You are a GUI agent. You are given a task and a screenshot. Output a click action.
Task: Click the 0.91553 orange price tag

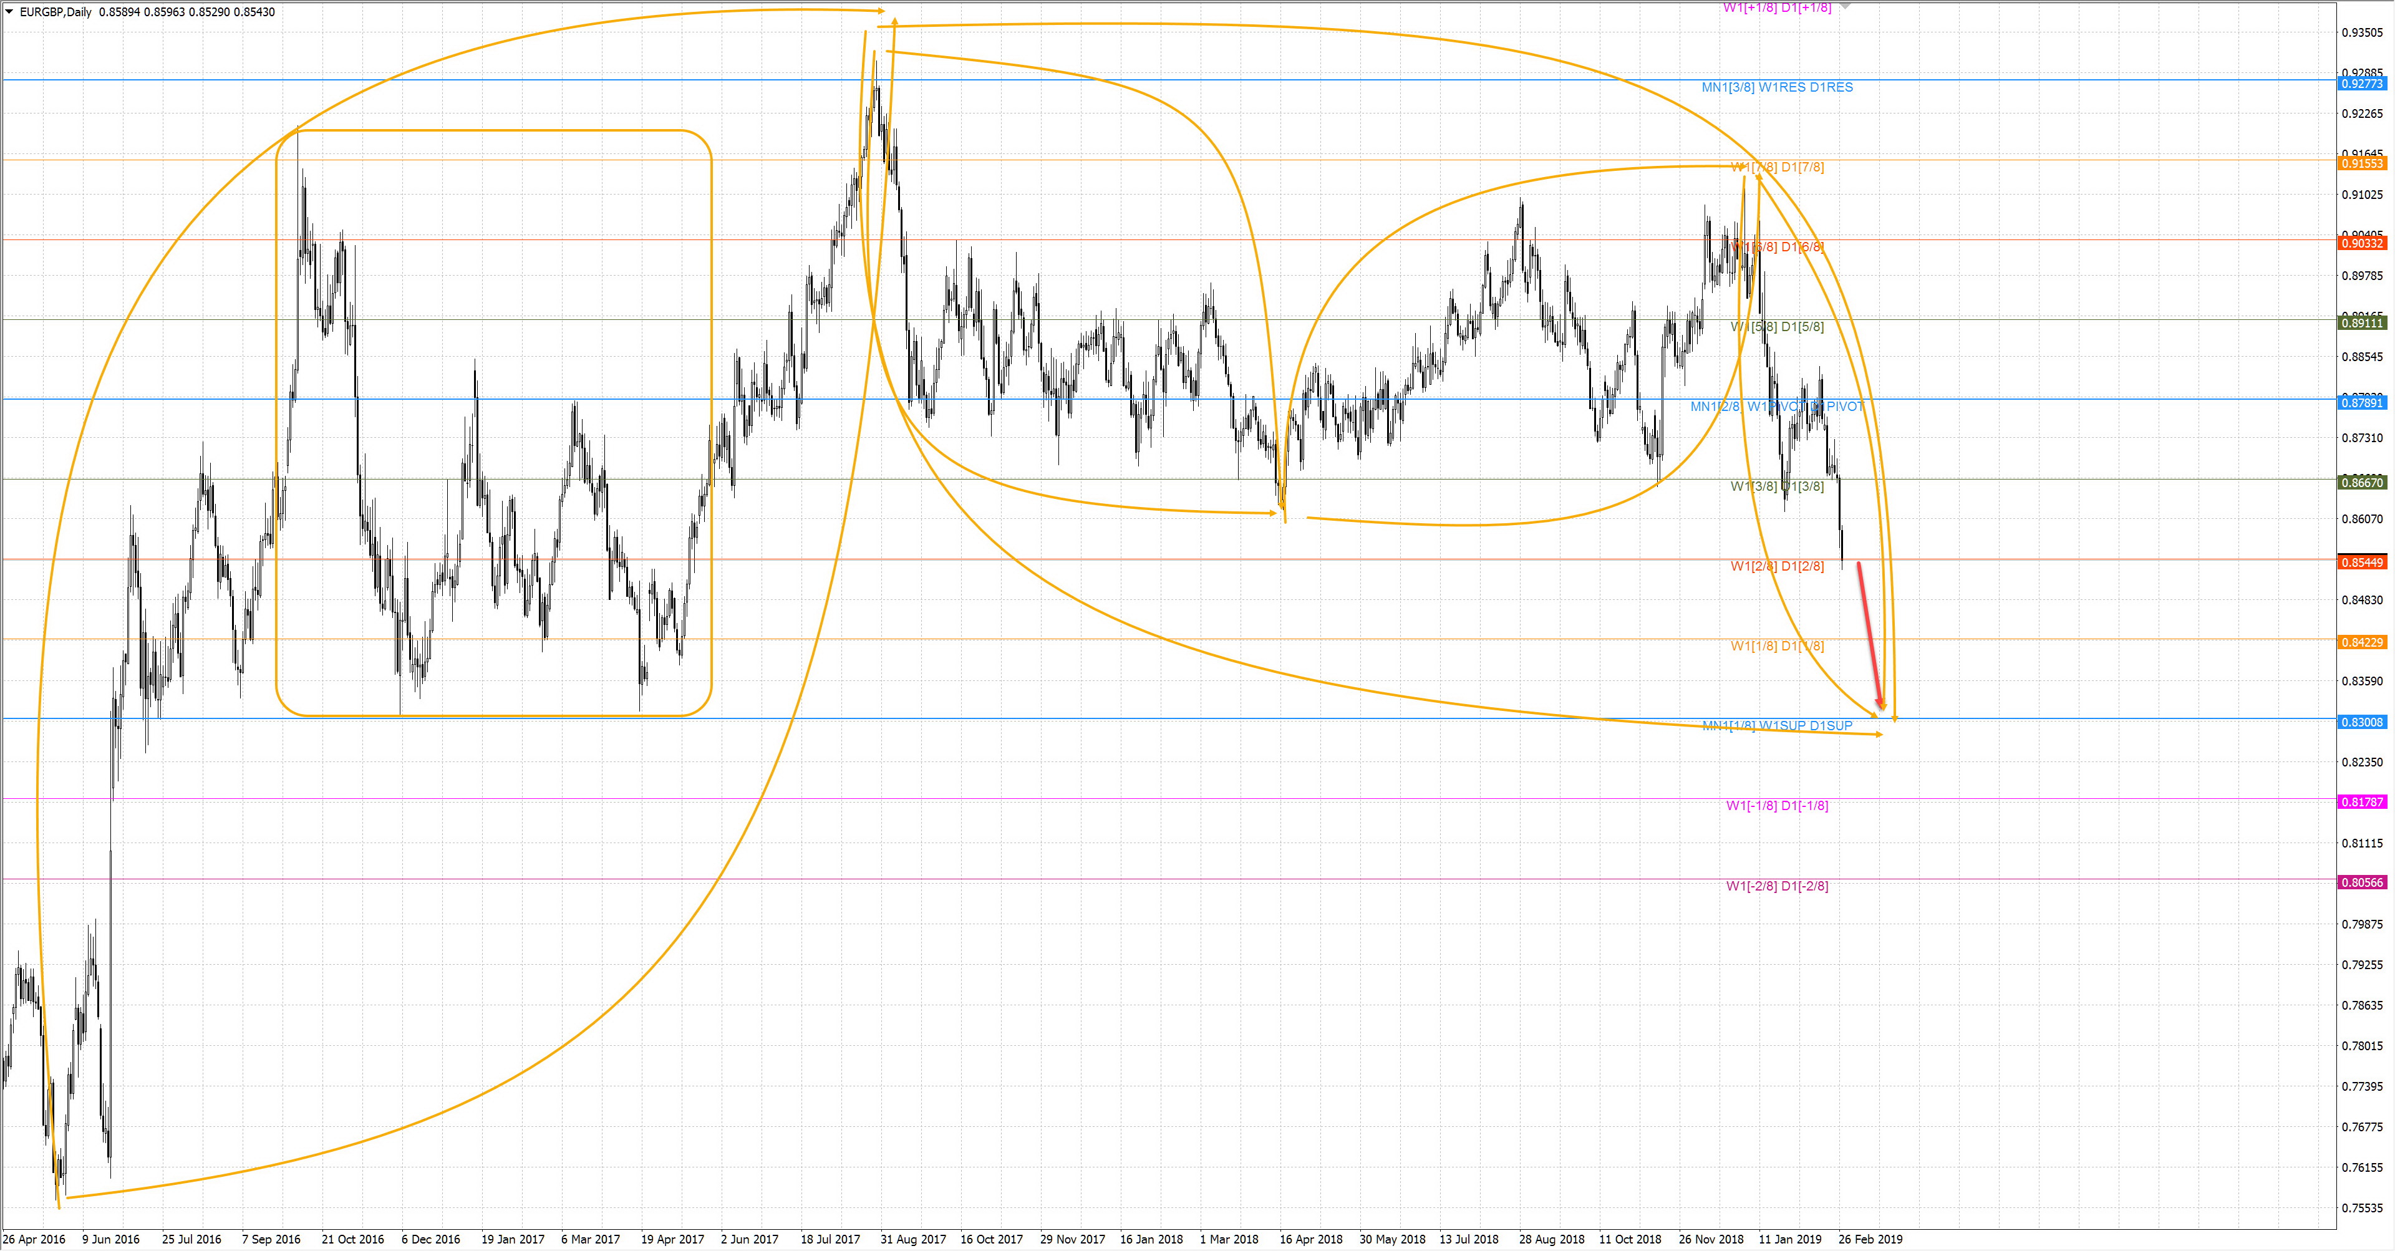coord(2361,163)
